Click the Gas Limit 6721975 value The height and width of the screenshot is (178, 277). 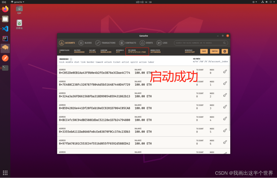click(x=92, y=52)
